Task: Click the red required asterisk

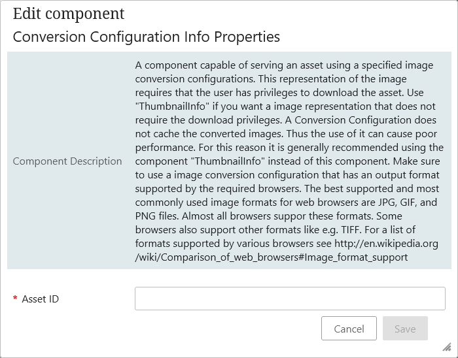Action: pyautogui.click(x=15, y=299)
